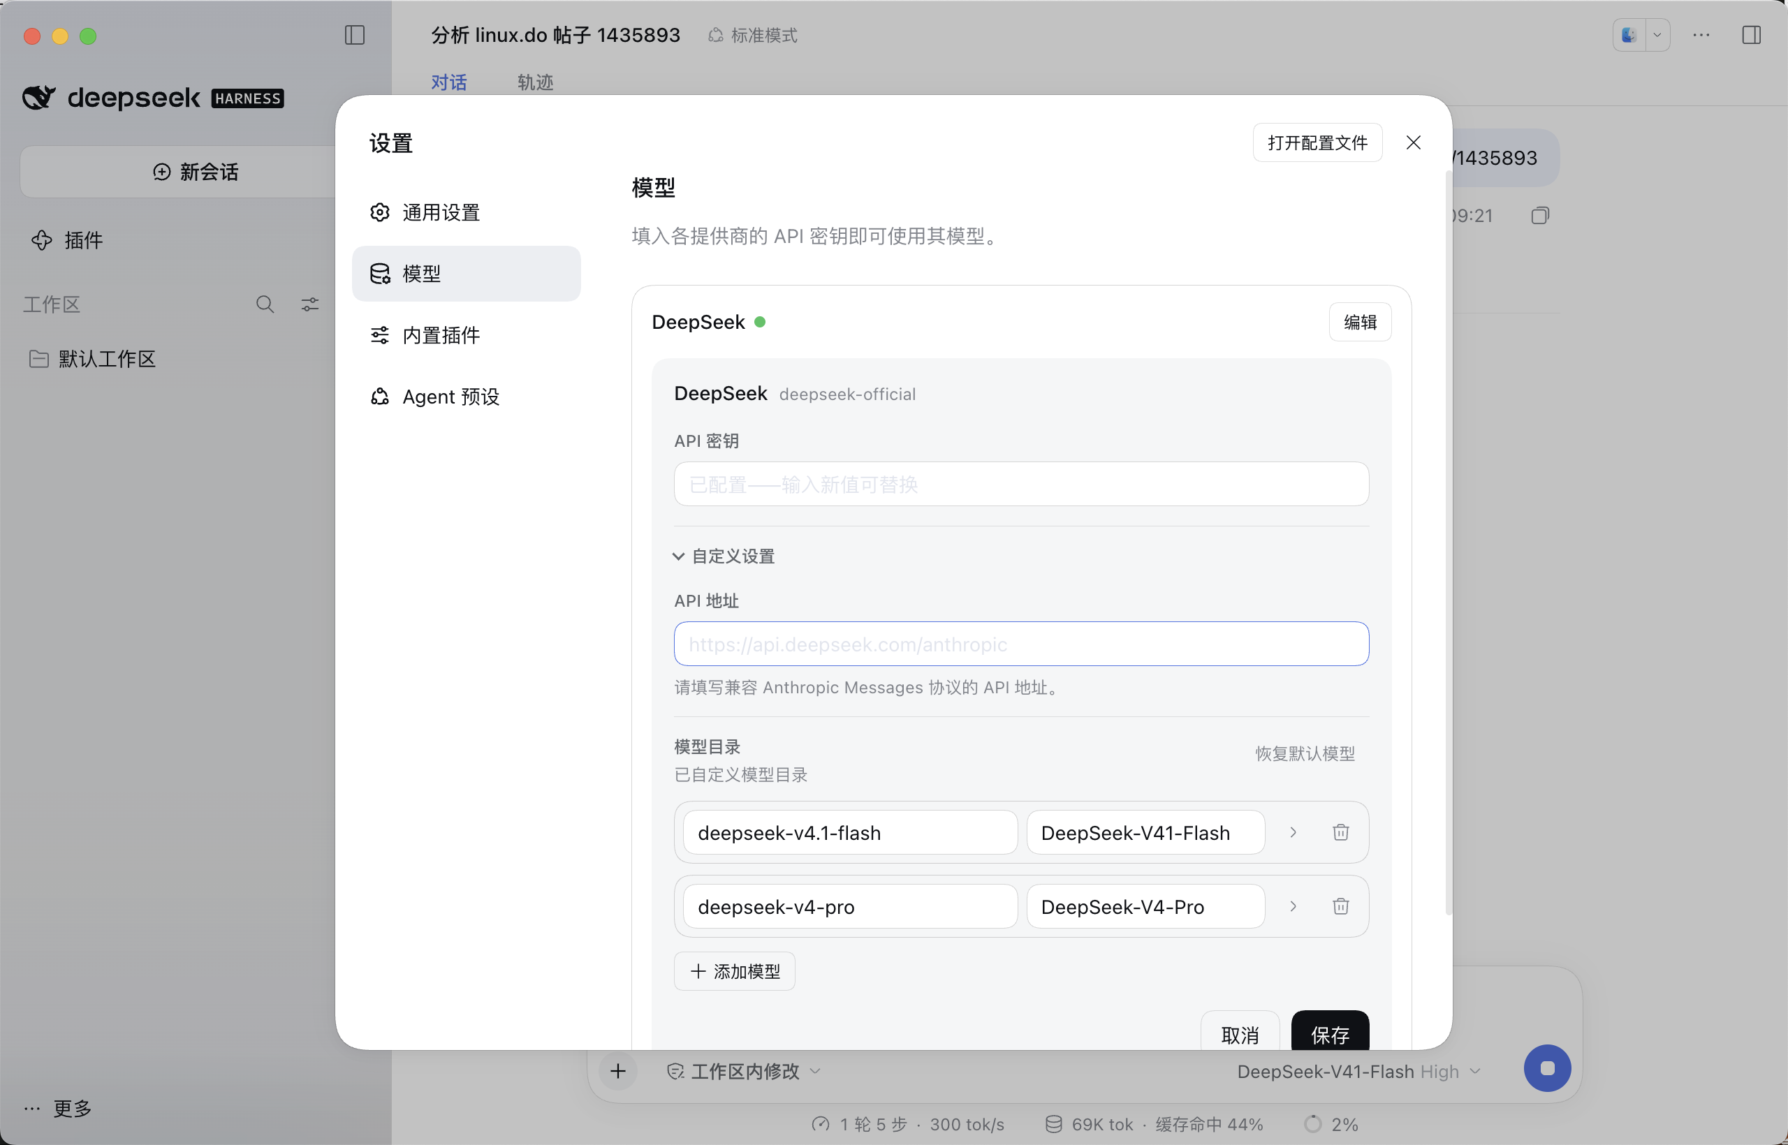Image resolution: width=1788 pixels, height=1145 pixels.
Task: Open 内置插件 settings section
Action: [467, 335]
